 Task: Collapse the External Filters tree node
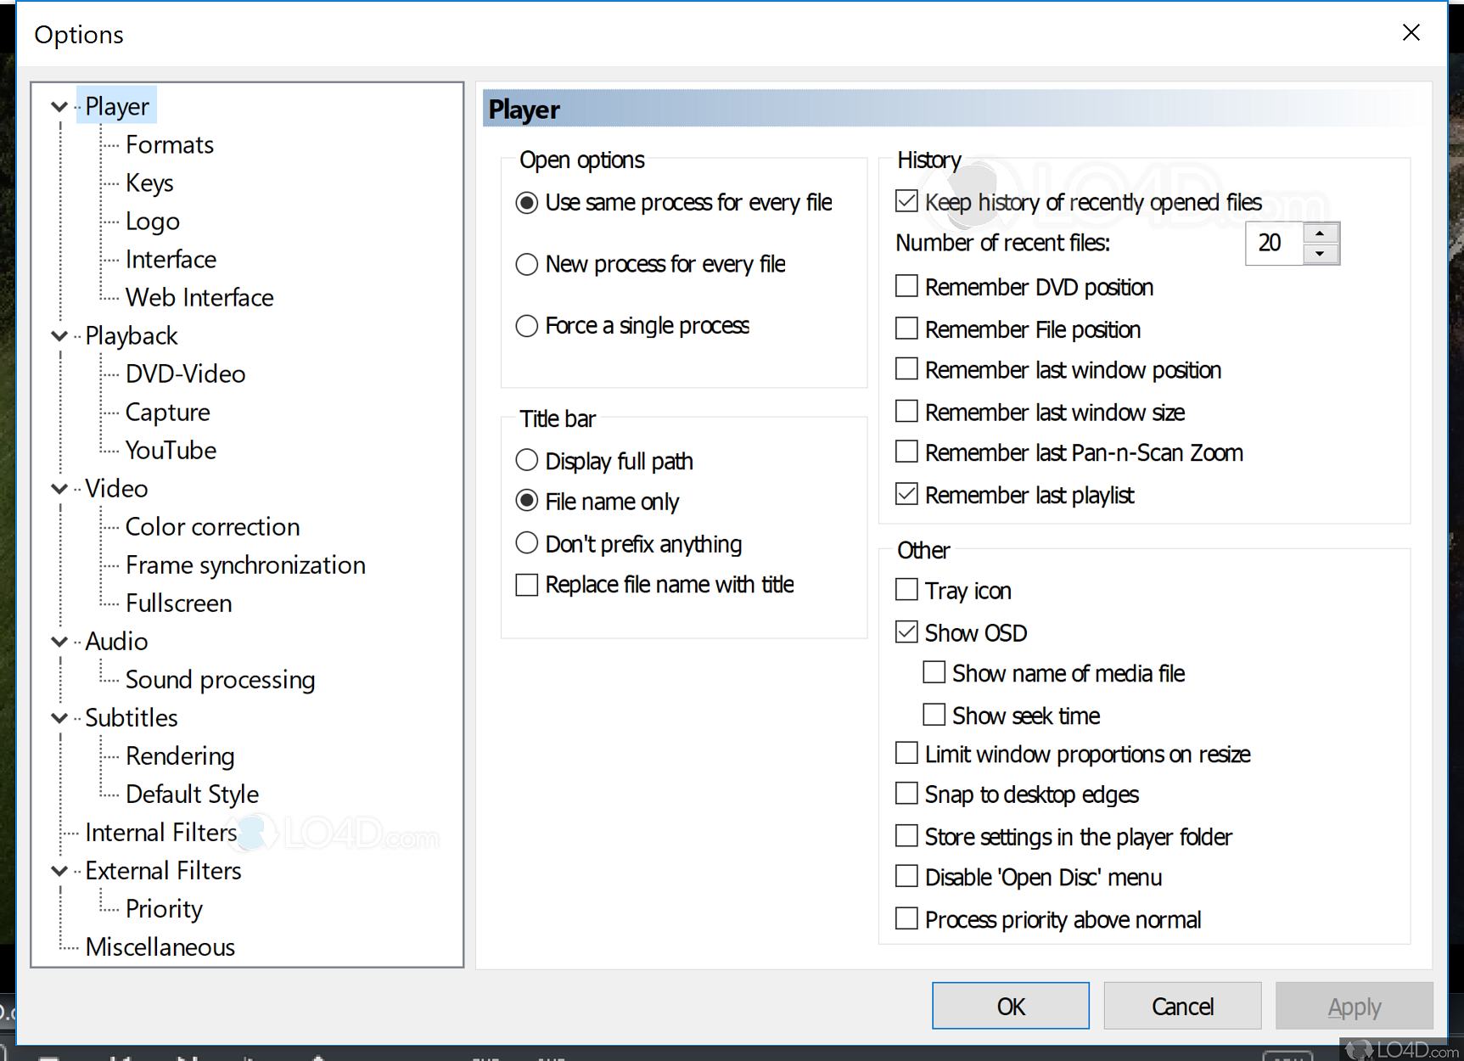pyautogui.click(x=59, y=871)
